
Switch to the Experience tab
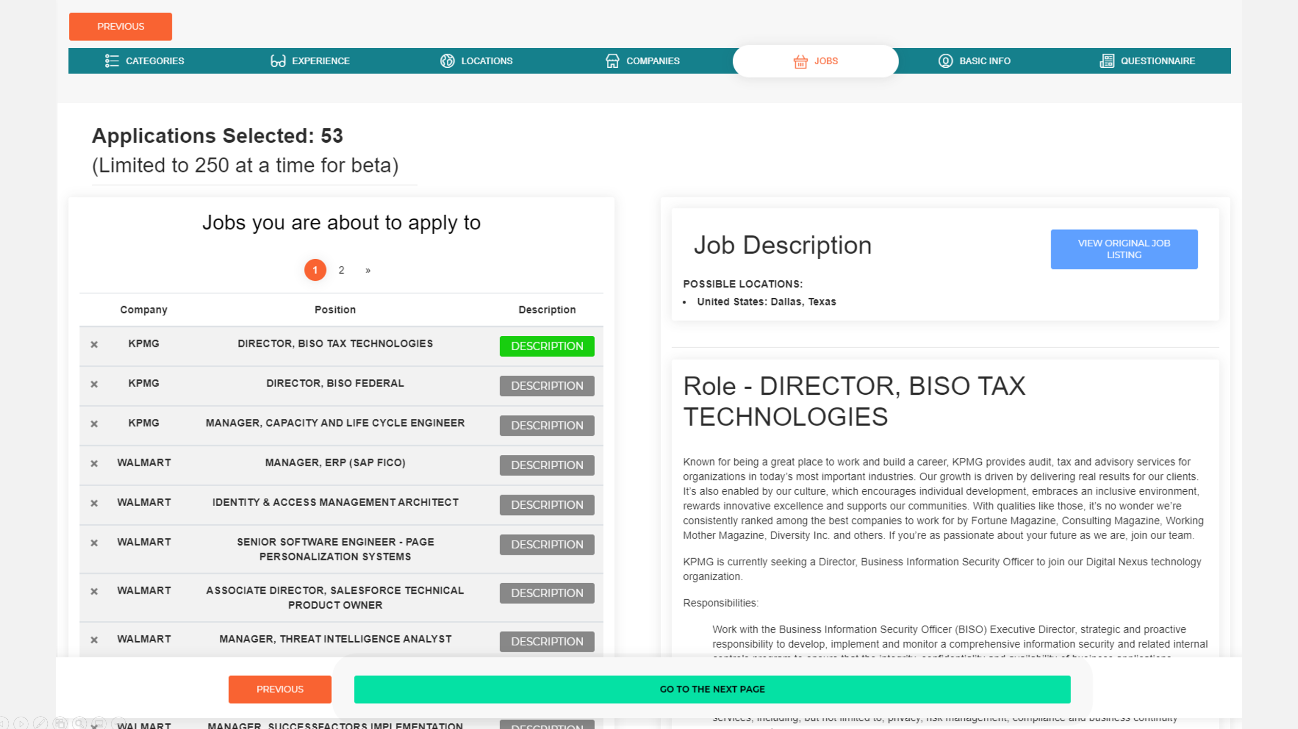(x=320, y=61)
